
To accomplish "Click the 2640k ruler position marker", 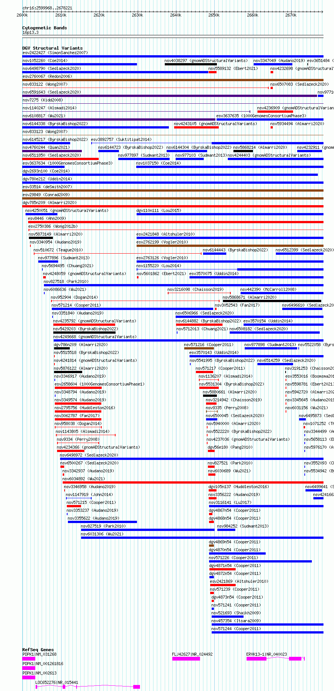I will point(176,15).
